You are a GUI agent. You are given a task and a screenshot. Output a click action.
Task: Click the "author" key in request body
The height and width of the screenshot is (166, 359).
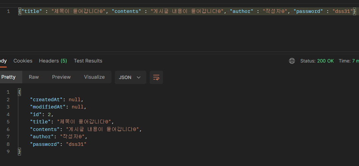[242, 11]
